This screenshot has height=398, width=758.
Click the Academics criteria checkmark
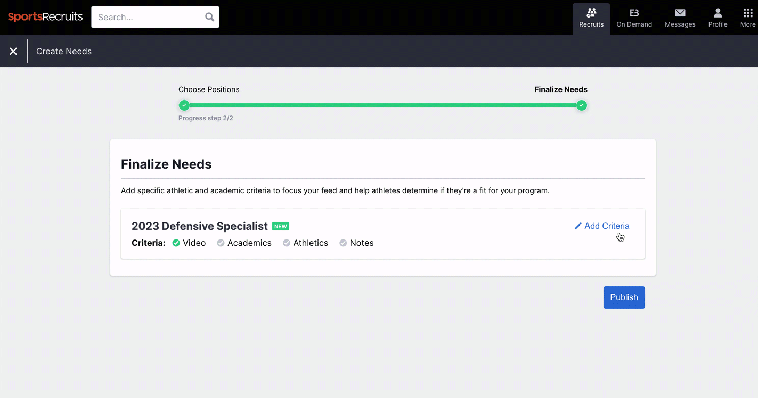pos(221,243)
